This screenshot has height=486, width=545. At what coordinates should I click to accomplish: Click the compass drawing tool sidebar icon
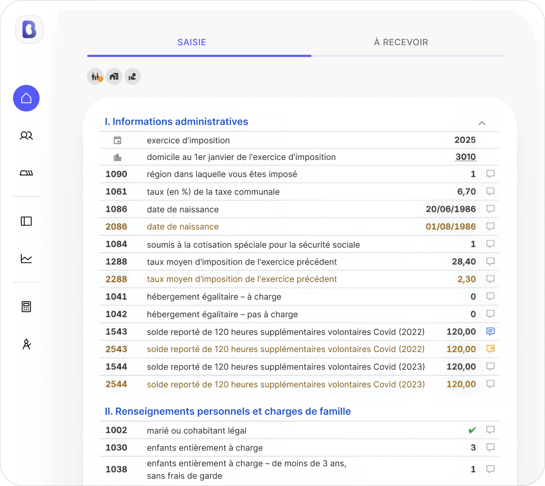click(x=26, y=344)
